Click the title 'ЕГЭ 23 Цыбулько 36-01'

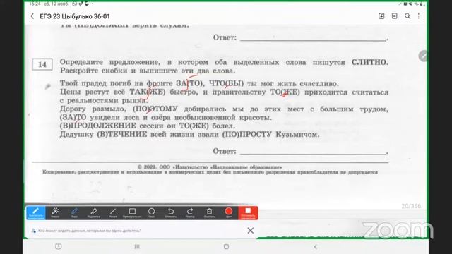tap(75, 16)
